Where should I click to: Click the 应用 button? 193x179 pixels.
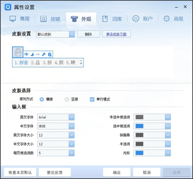pos(177,173)
